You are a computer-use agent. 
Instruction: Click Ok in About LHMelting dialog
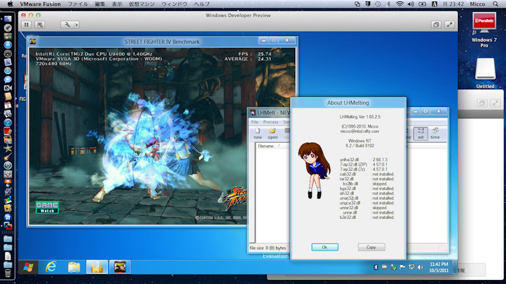point(325,247)
